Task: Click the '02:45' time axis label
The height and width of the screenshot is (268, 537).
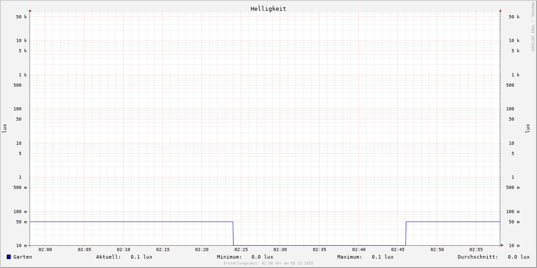Action: (398, 250)
